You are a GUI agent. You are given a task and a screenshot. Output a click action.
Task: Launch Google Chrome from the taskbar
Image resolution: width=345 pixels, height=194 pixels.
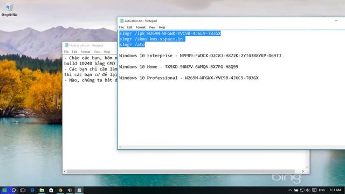click(60, 190)
